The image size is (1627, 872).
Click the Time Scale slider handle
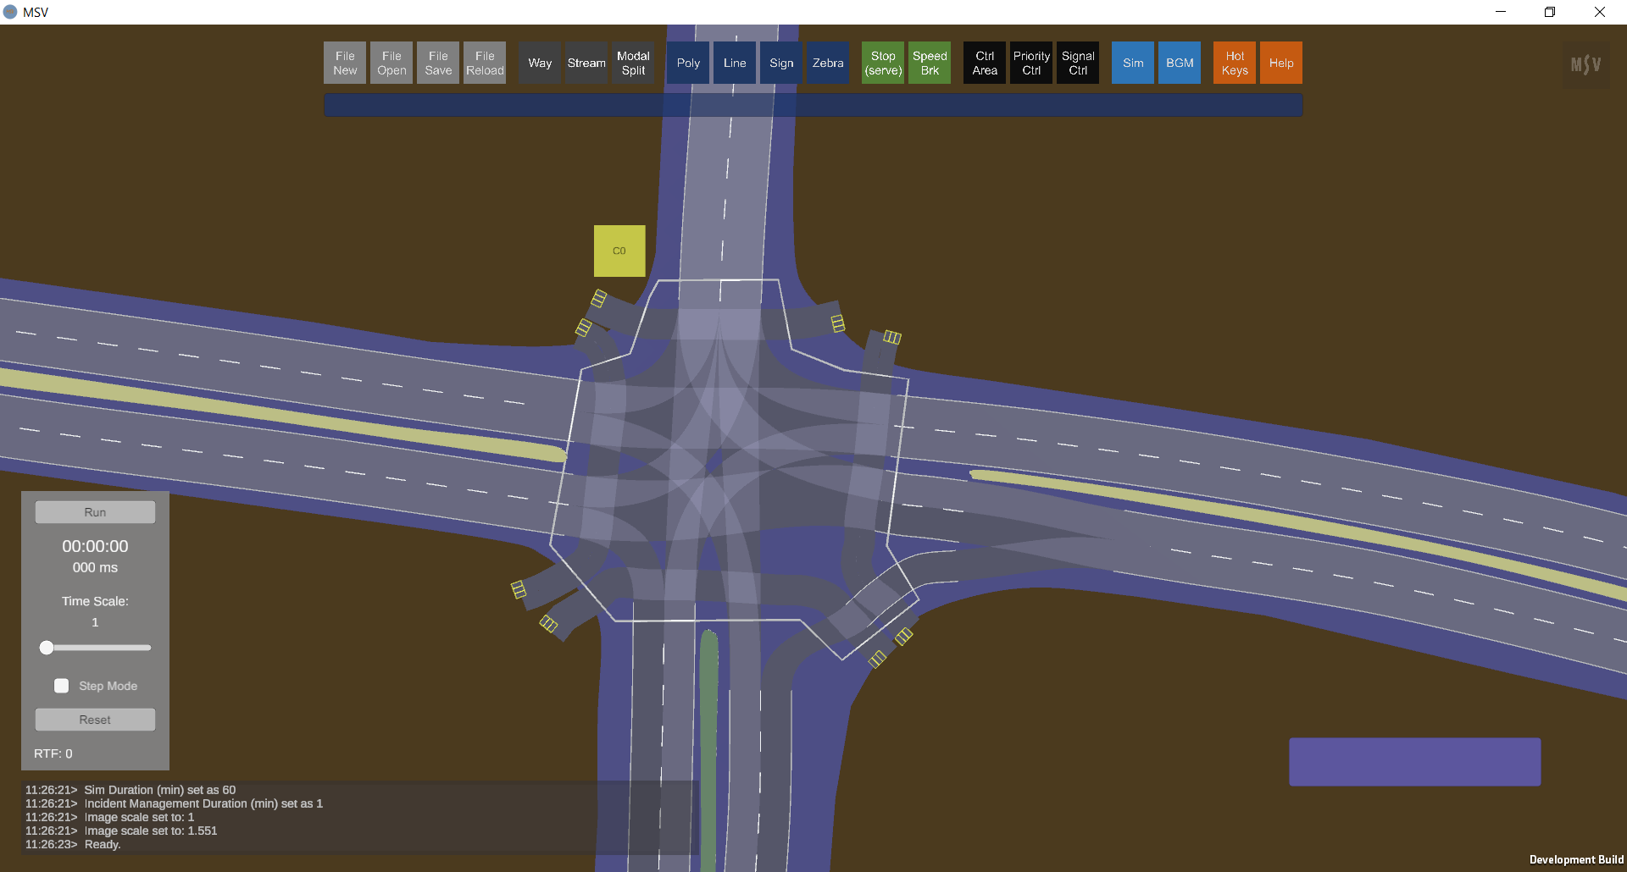(47, 648)
